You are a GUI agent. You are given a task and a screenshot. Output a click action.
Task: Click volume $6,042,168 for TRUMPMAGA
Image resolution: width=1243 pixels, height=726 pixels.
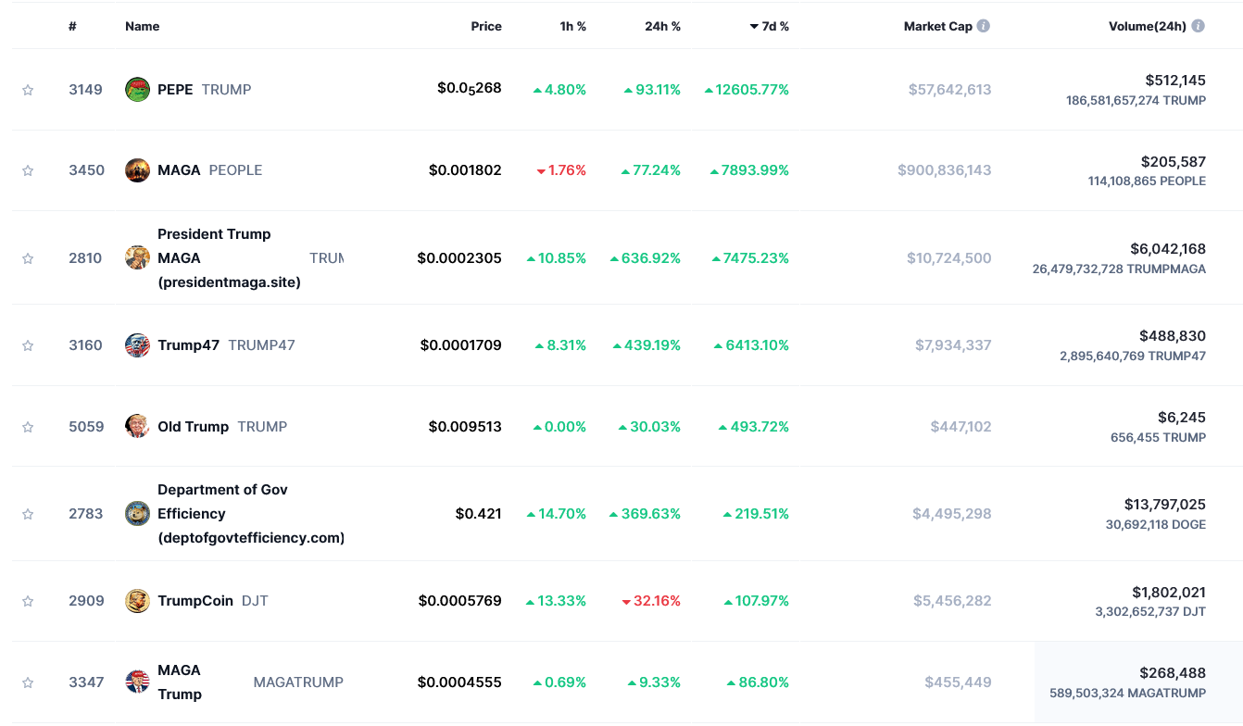pyautogui.click(x=1168, y=249)
